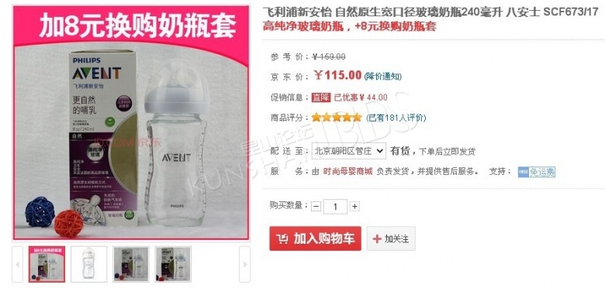Click the 降价通知 price alert link
The width and height of the screenshot is (605, 288).
382,77
